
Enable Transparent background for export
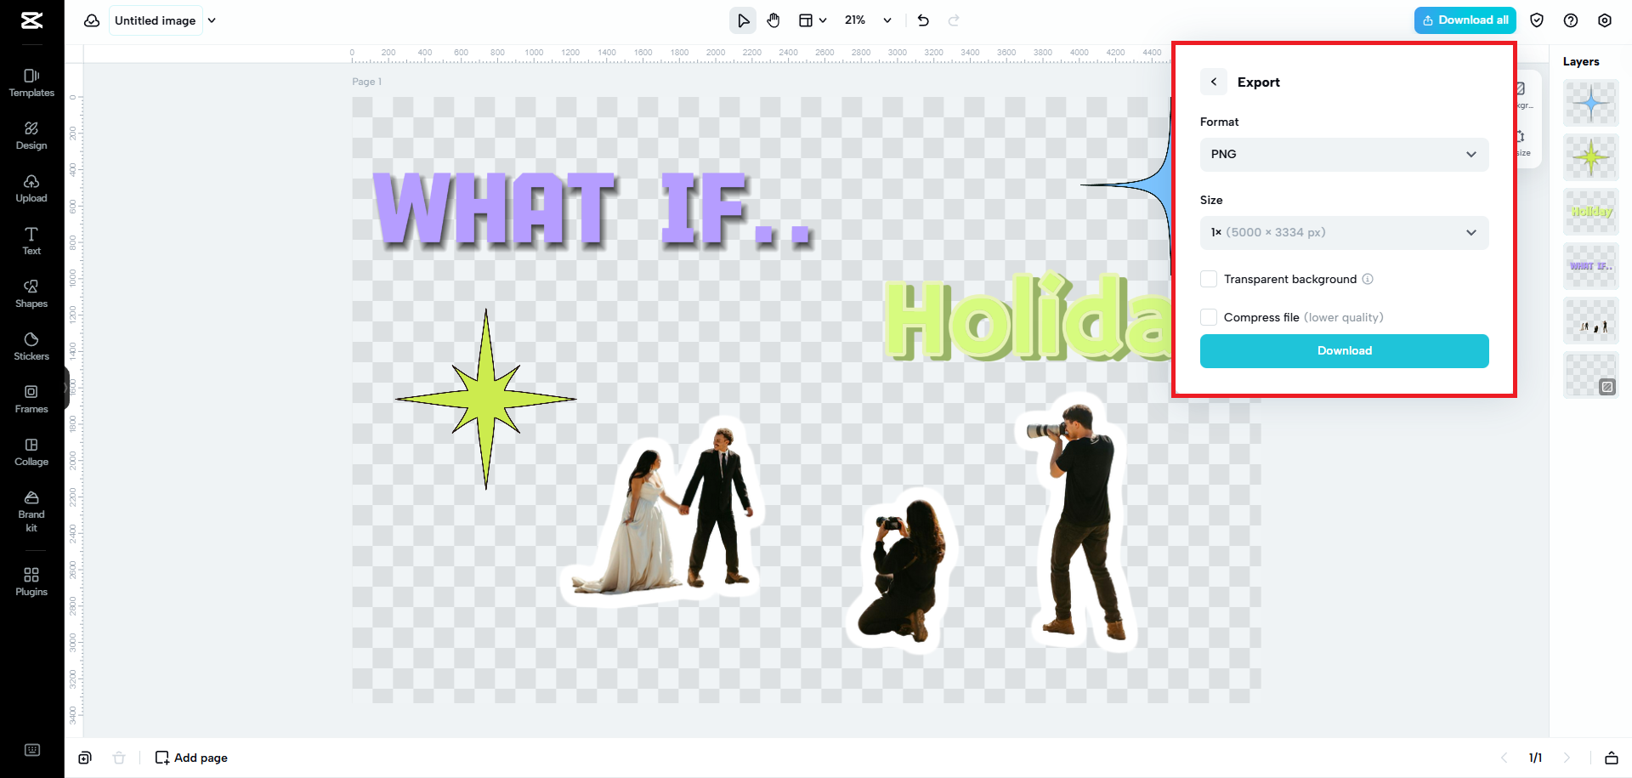[1209, 279]
